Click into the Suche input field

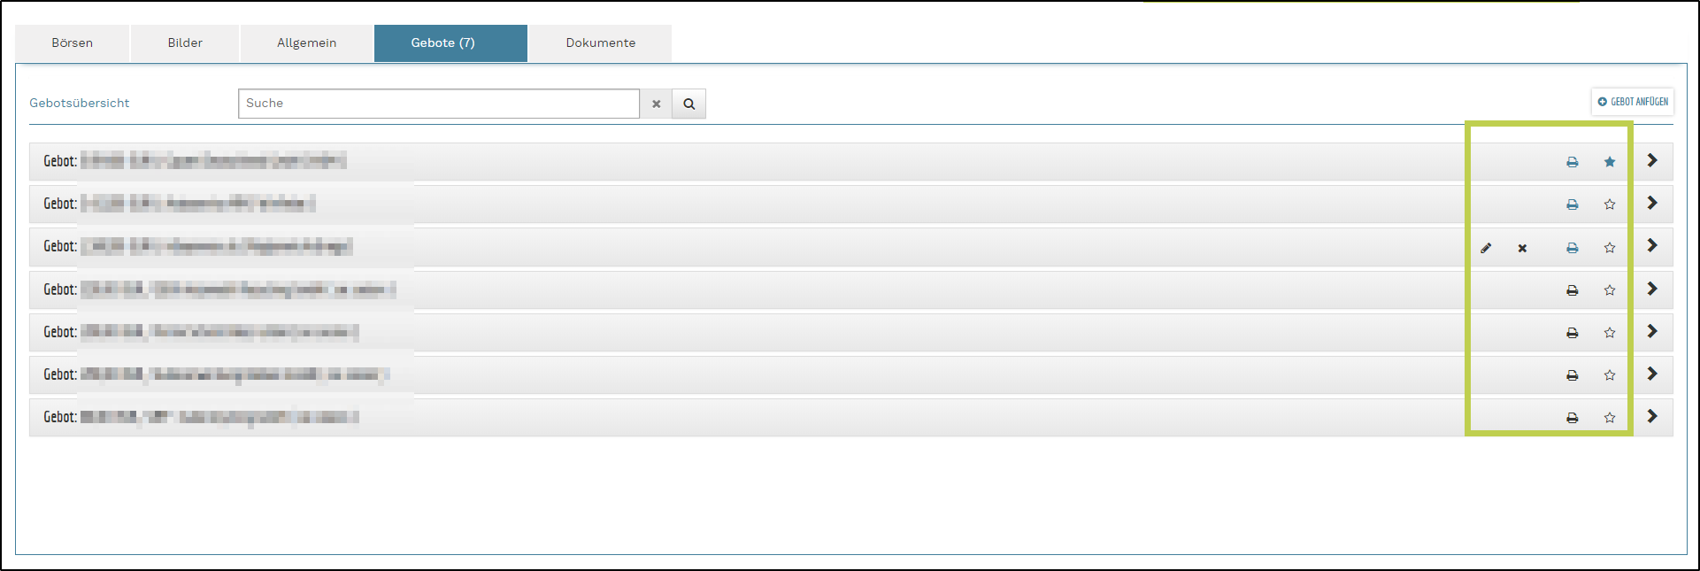click(x=438, y=104)
